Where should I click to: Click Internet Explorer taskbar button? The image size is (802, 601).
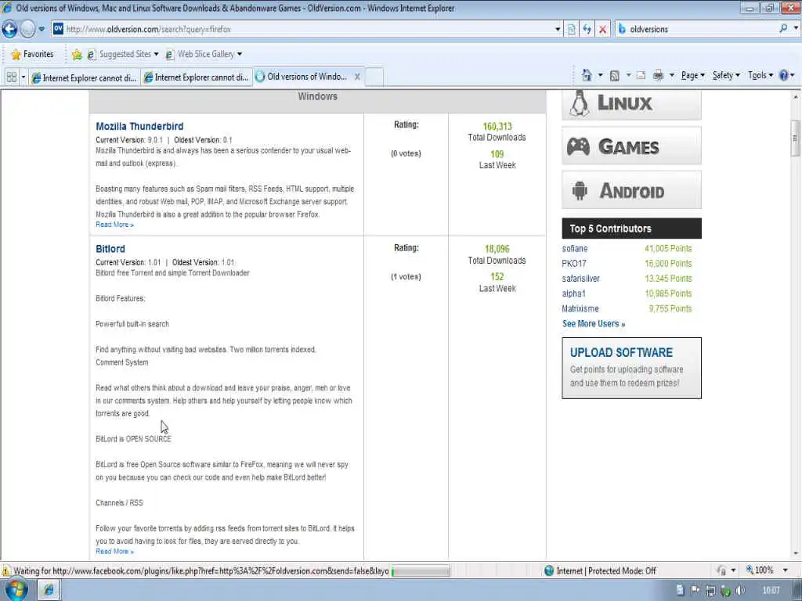(49, 590)
